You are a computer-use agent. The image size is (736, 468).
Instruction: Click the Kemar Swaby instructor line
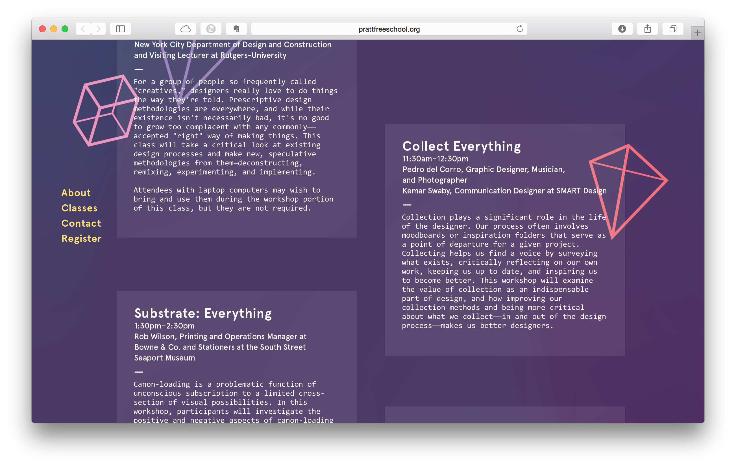(504, 191)
